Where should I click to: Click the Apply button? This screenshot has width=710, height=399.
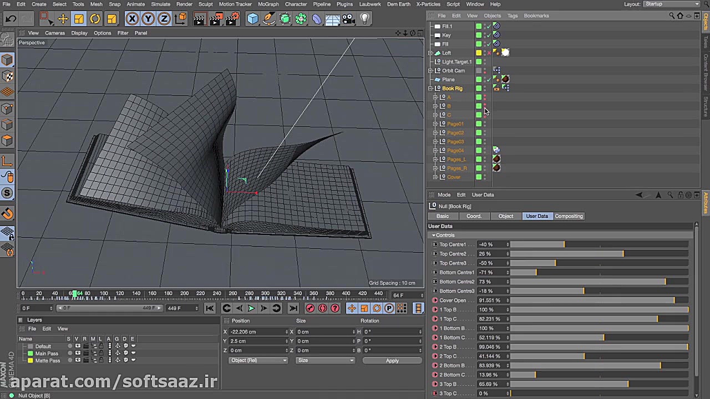[392, 361]
